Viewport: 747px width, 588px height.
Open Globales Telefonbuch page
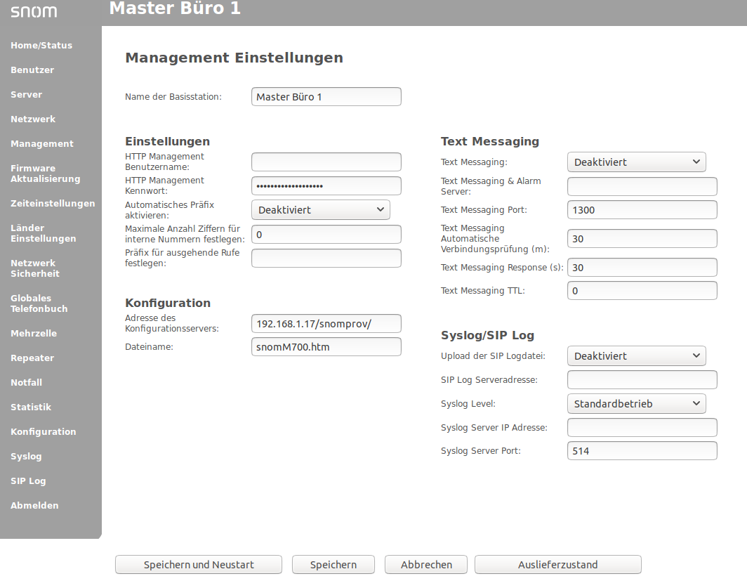coord(39,303)
